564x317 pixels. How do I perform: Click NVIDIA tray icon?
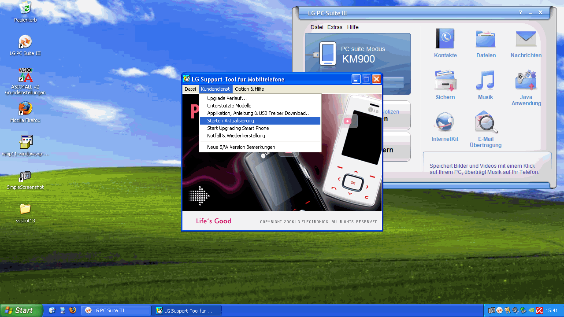click(x=531, y=310)
